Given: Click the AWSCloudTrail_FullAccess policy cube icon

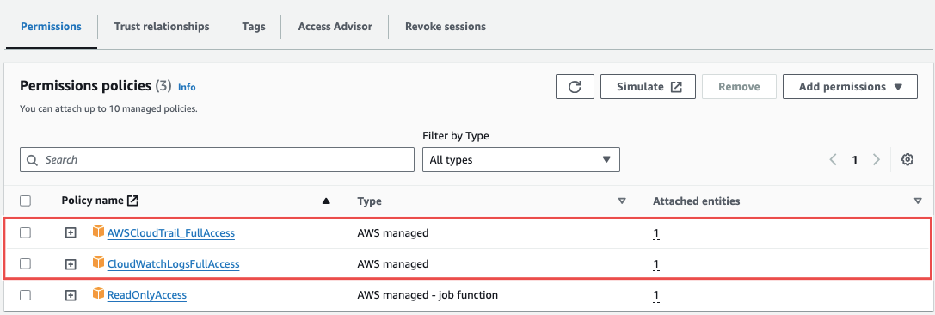Looking at the screenshot, I should [98, 232].
